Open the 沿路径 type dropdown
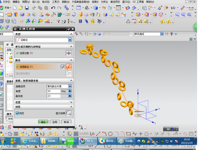The image size is (200, 150). tap(70, 40)
